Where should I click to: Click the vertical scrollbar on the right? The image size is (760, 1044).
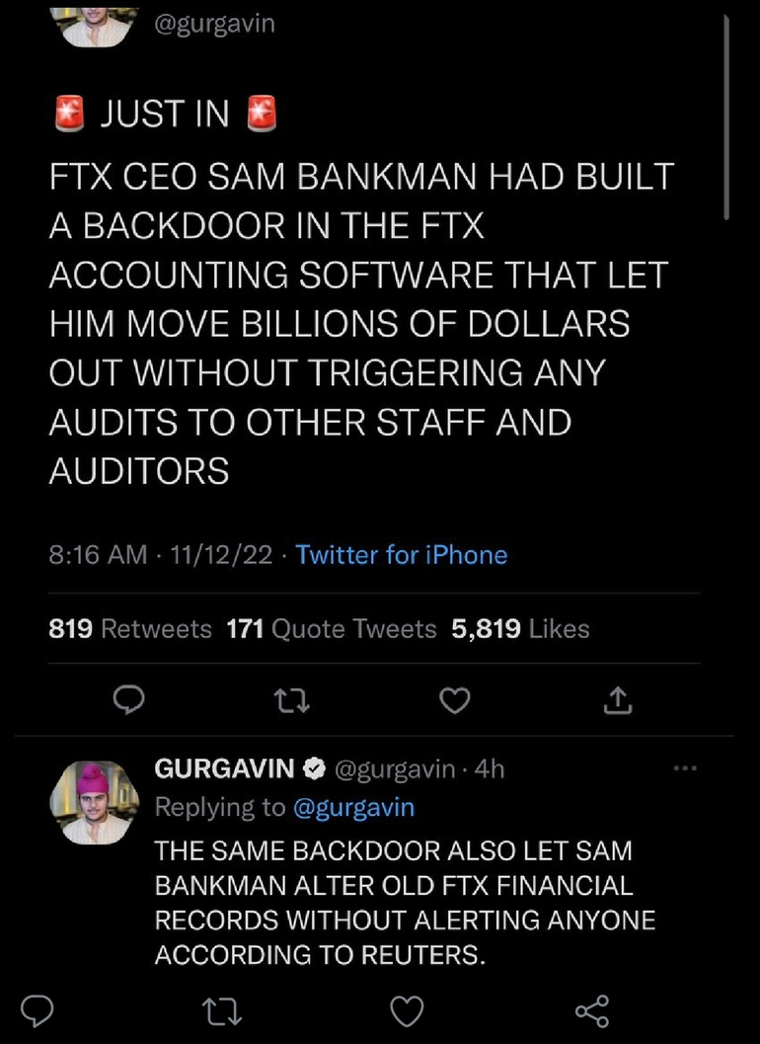[726, 119]
